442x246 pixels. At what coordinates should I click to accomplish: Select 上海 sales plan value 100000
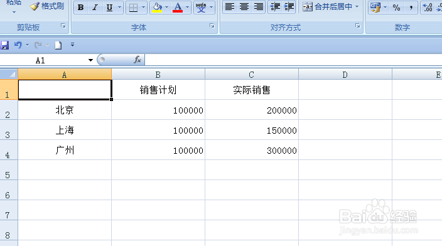(x=158, y=130)
